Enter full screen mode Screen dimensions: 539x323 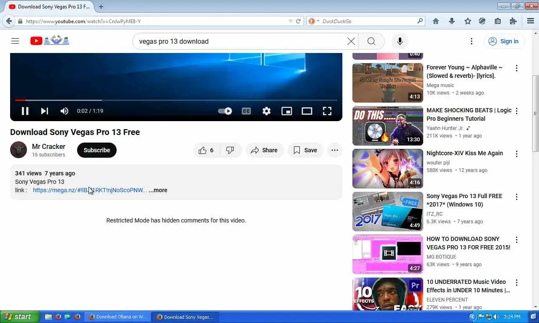pos(327,111)
